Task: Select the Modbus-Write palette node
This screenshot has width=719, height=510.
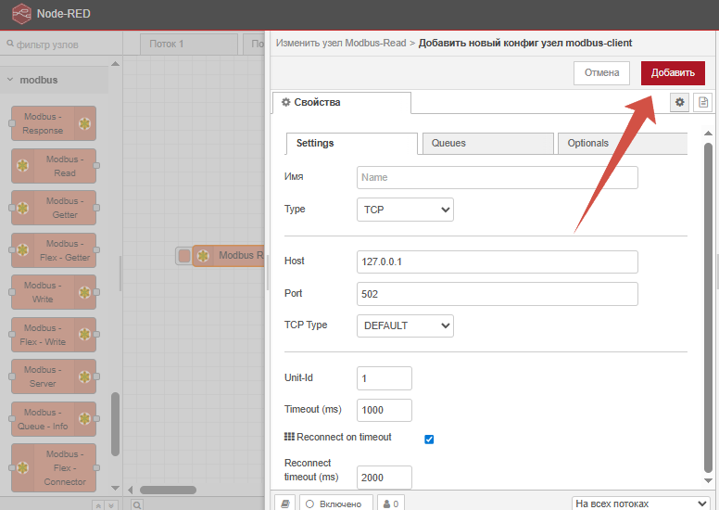Action: [x=54, y=293]
